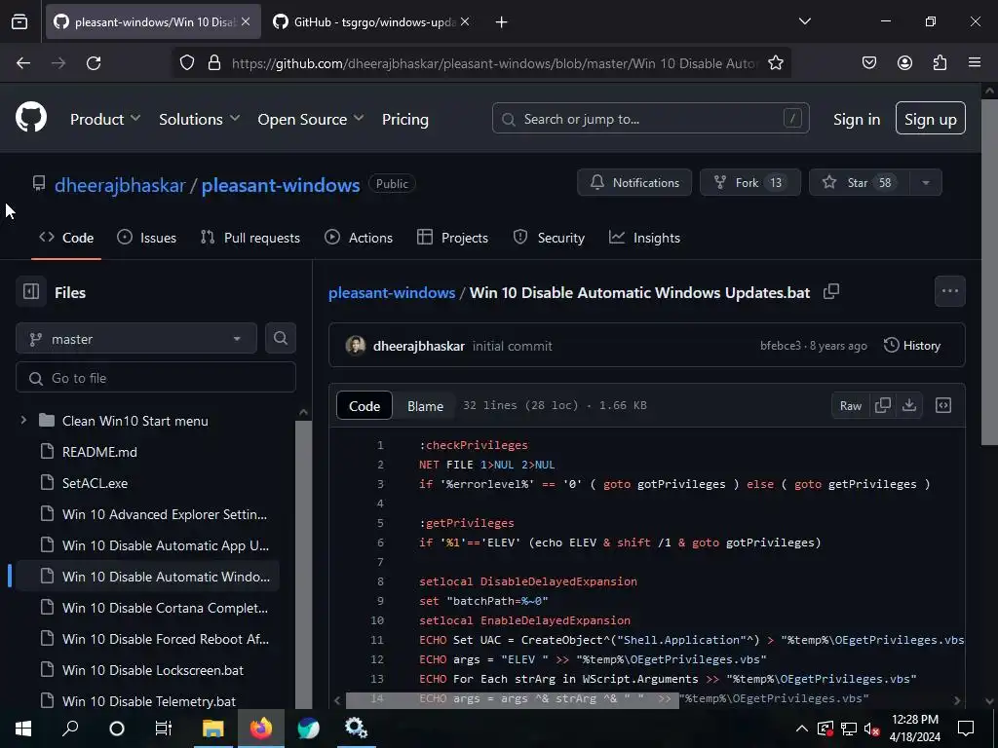
Task: Switch to the Blame view
Action: click(x=425, y=406)
